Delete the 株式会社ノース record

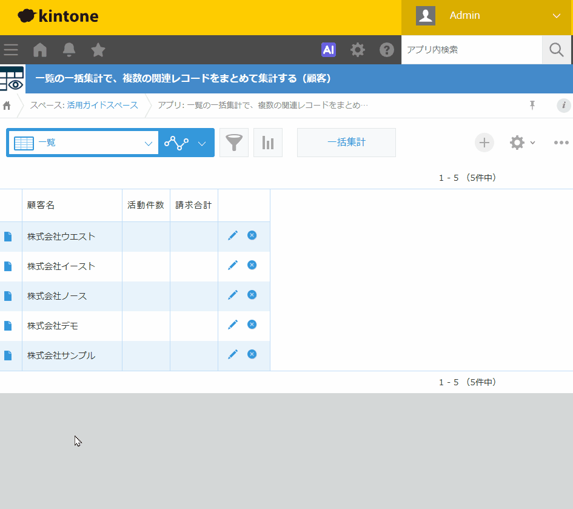pos(252,295)
